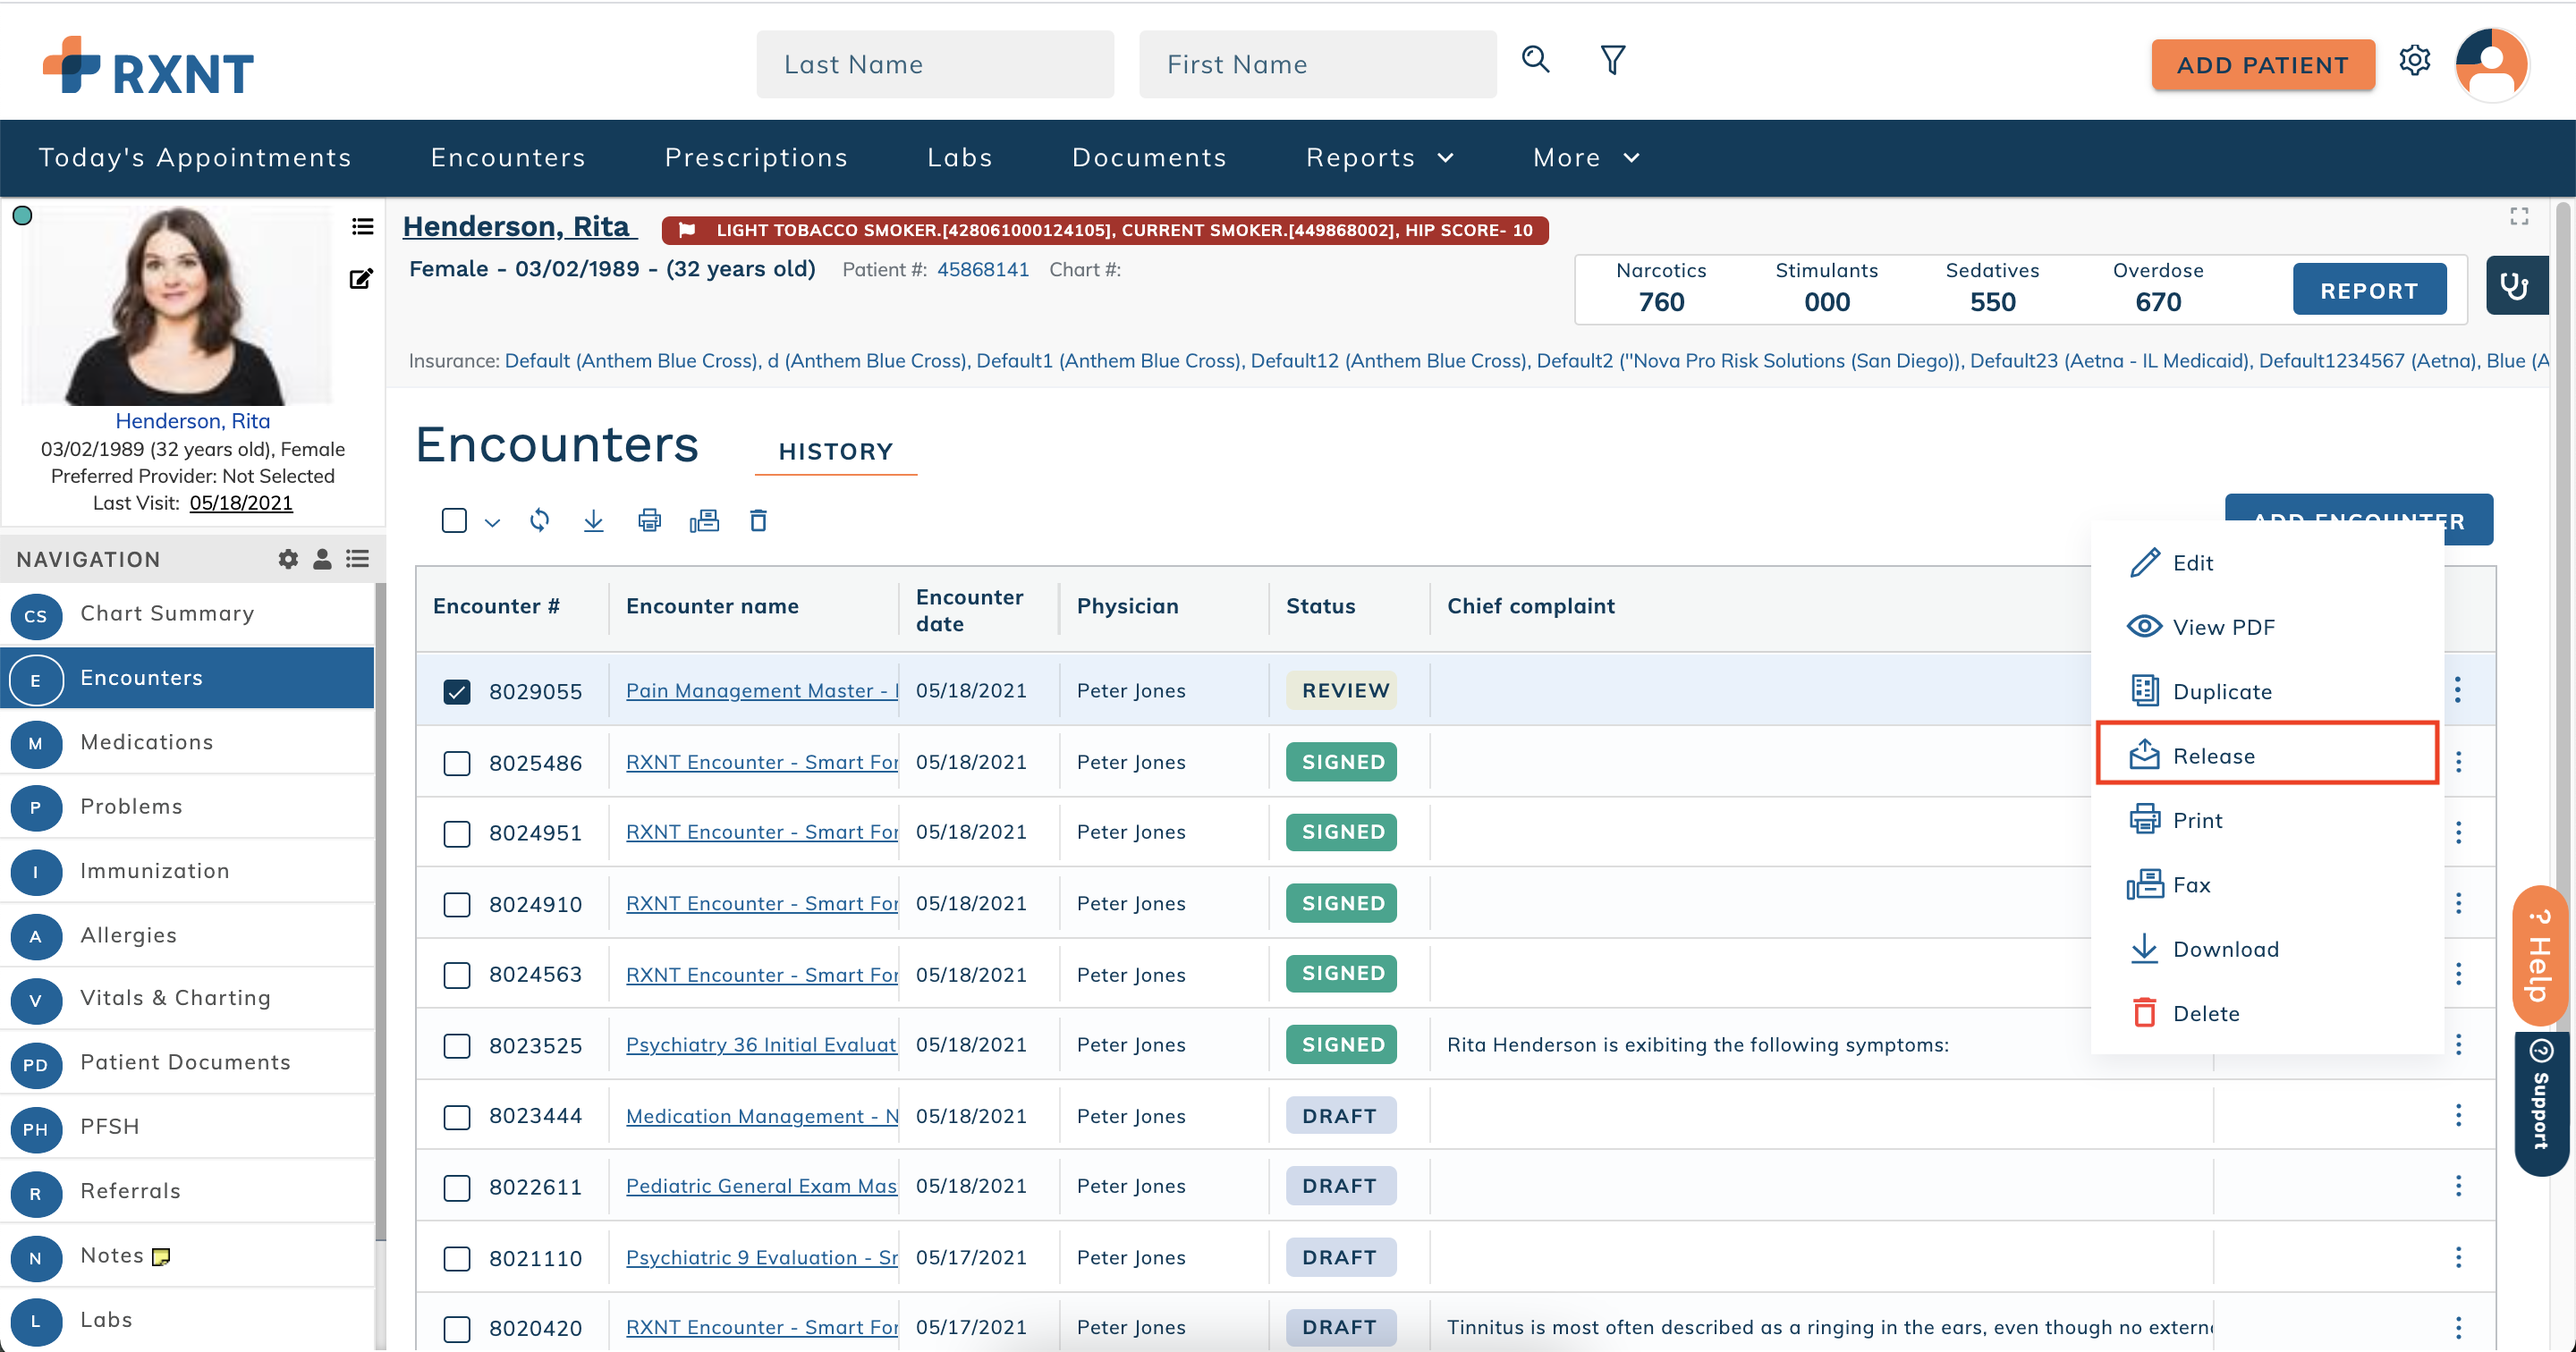Check encounter 8024951 checkbox
2576x1352 pixels.
[x=456, y=833]
